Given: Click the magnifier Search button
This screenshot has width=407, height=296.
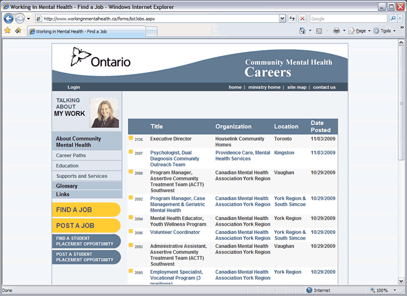Looking at the screenshot, I should tap(393, 19).
